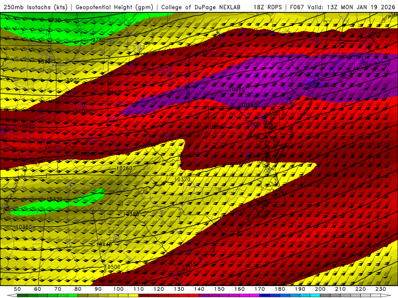Screen dimensions: 398x298
Task: Click 'F067 Valid: 13Z MON JAN 19 2026'
Action: click(x=342, y=7)
